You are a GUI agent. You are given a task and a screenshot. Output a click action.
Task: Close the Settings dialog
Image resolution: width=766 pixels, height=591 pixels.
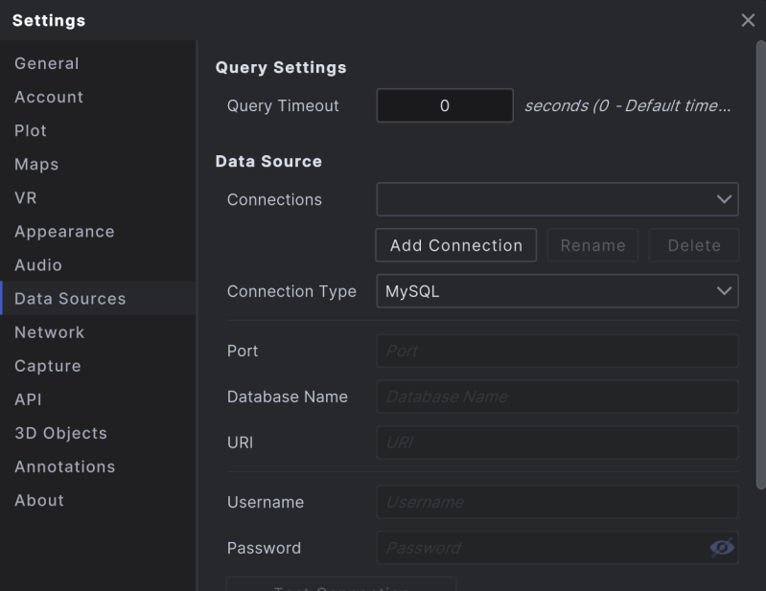[748, 21]
